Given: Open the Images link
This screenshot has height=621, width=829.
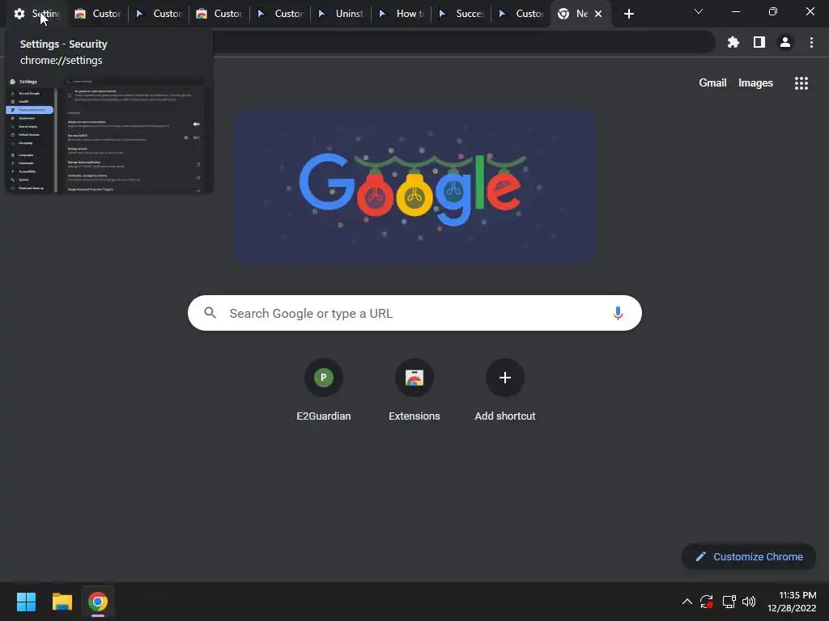Looking at the screenshot, I should [755, 83].
